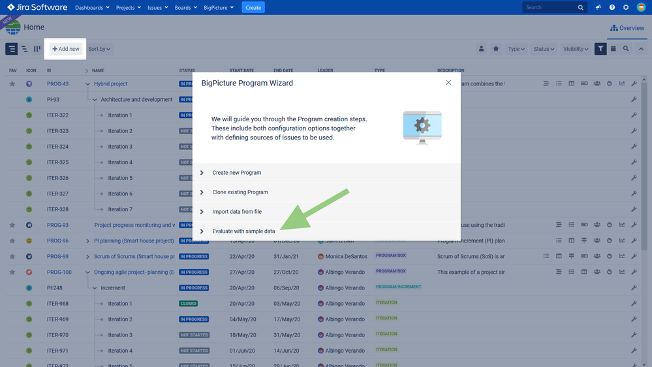
Task: Expand PI planning (Smart house project) row
Action: [x=87, y=241]
